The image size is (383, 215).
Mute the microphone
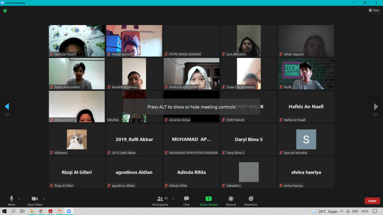pos(12,199)
